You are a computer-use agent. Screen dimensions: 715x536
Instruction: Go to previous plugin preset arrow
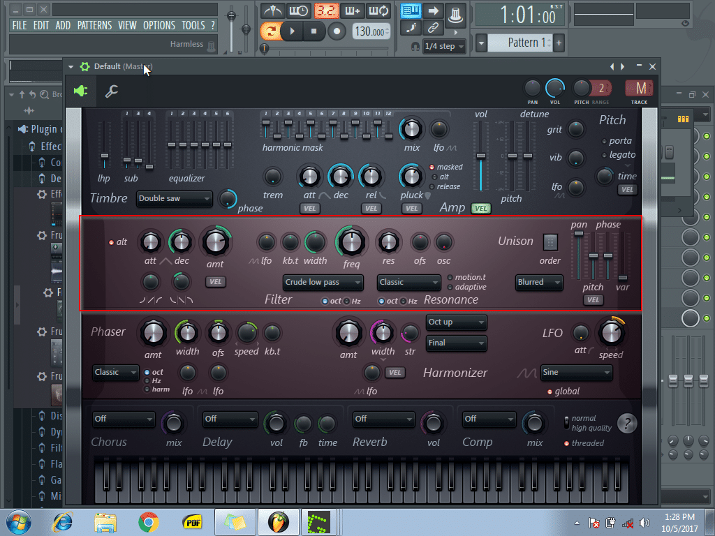coord(612,66)
